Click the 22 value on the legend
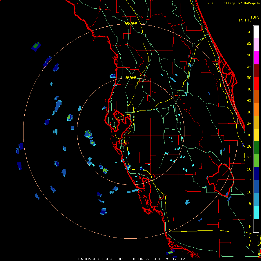This screenshot has width=261, height=261. [249, 158]
